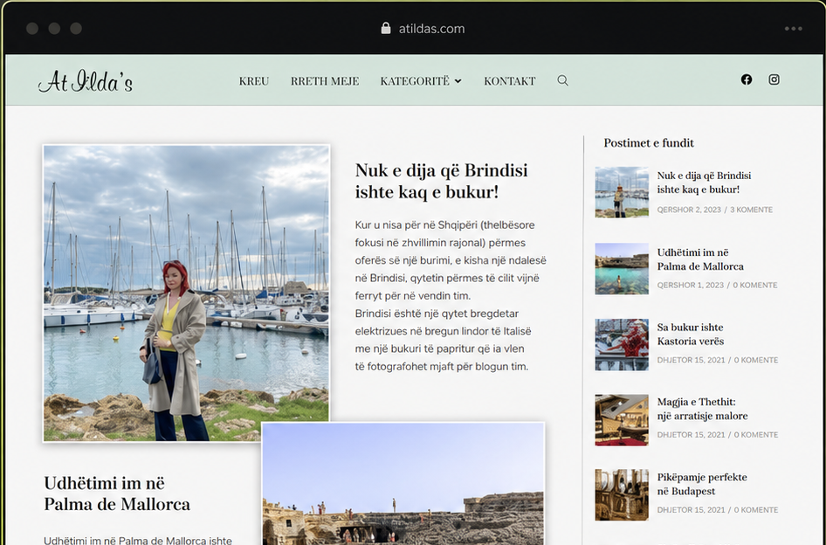Go to the Kreu menu item
The image size is (826, 545).
tap(254, 80)
